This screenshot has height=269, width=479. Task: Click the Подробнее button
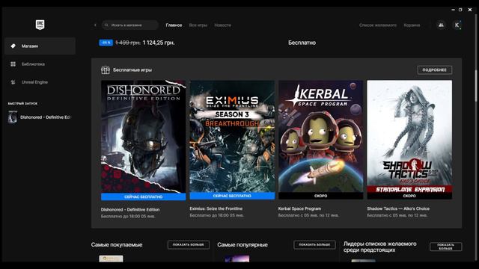tap(434, 70)
